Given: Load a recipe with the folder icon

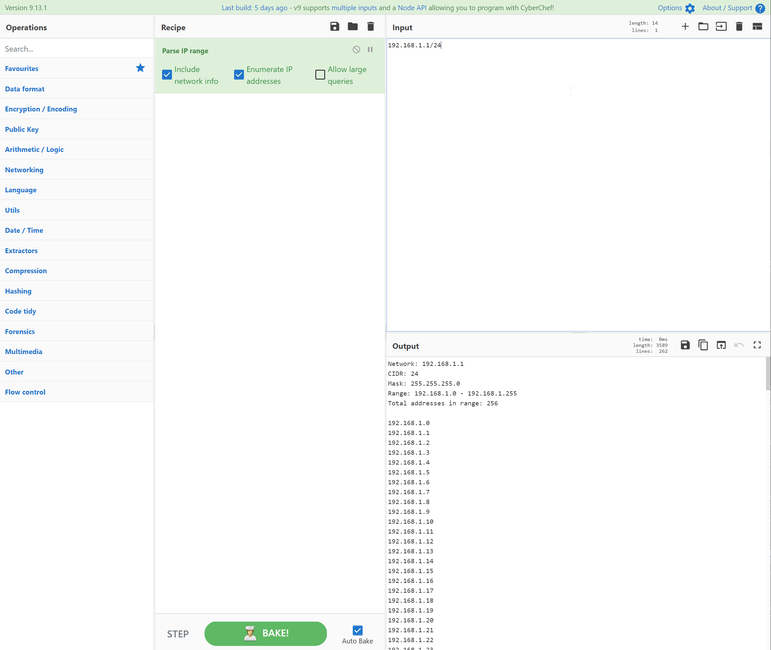Looking at the screenshot, I should click(x=352, y=27).
